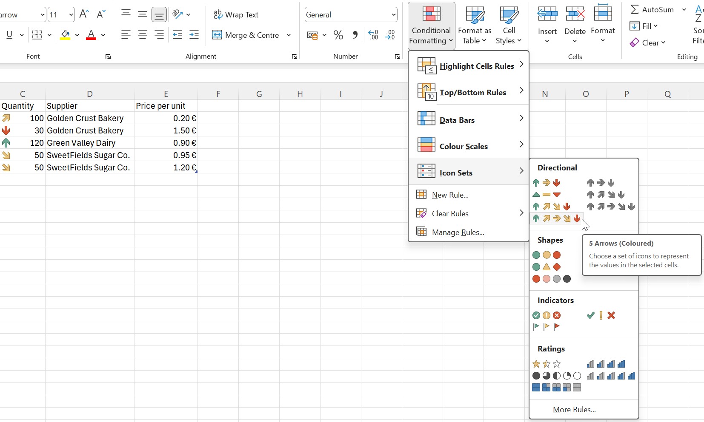Select the 4 Ratings bars icon set

pyautogui.click(x=606, y=364)
